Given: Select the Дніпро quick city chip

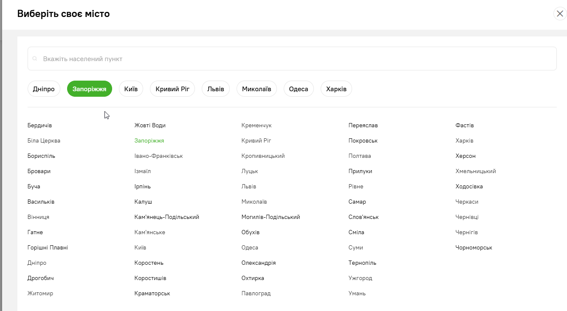Looking at the screenshot, I should pos(44,89).
